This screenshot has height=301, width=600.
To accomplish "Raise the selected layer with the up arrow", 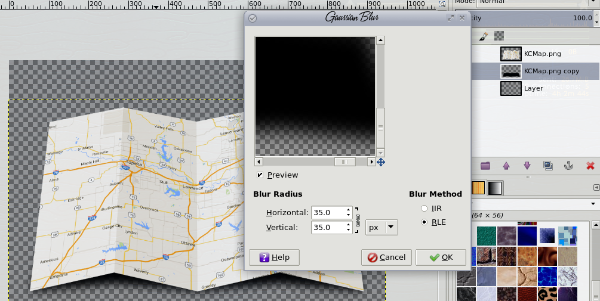I will pyautogui.click(x=506, y=166).
